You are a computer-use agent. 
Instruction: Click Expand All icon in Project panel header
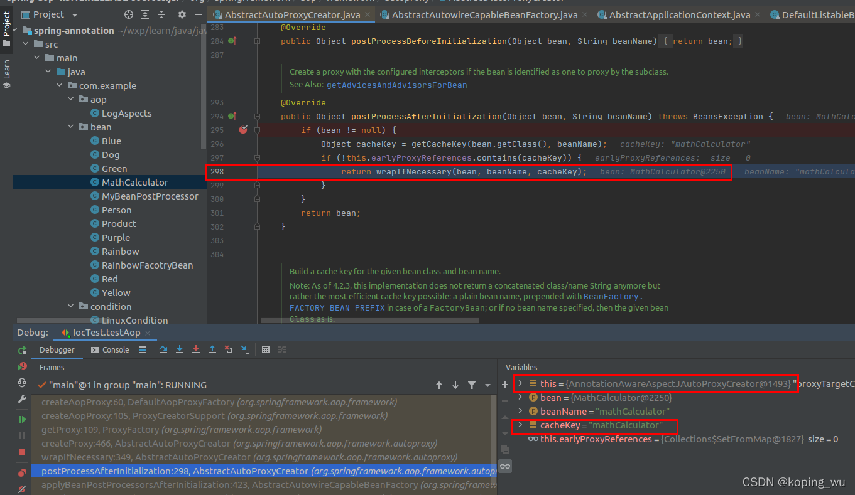tap(146, 14)
